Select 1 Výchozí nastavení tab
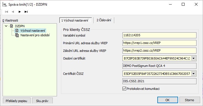 click(76, 20)
